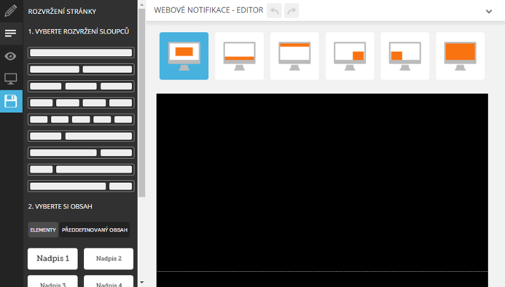Select two equal columns layout
Screen dimensions: 505x287
81,70
